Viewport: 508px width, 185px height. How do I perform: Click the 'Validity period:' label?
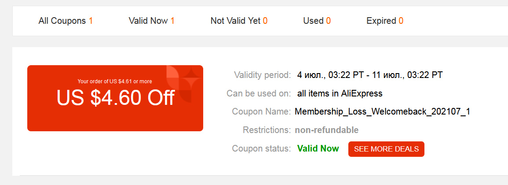(263, 75)
